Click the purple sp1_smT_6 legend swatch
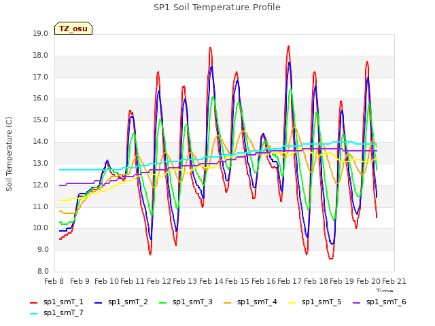 (x=356, y=303)
